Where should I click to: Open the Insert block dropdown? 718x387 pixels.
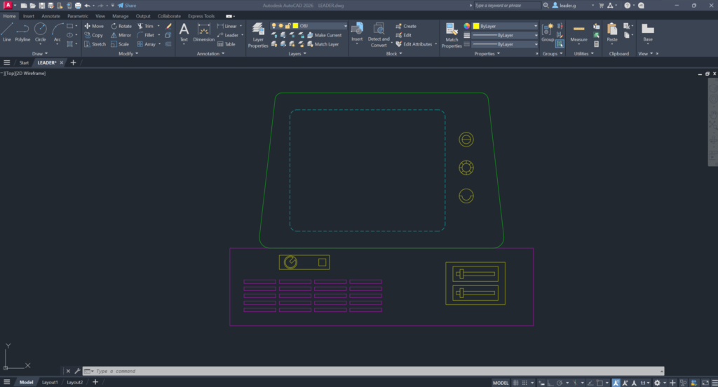tap(357, 43)
